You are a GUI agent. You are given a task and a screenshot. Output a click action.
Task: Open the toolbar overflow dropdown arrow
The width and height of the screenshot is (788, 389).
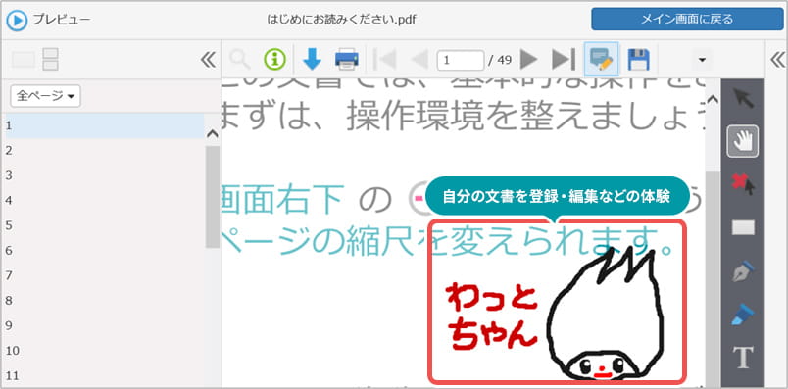pyautogui.click(x=702, y=60)
